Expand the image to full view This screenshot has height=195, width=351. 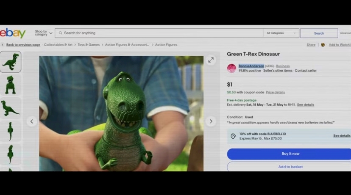pyautogui.click(x=211, y=60)
